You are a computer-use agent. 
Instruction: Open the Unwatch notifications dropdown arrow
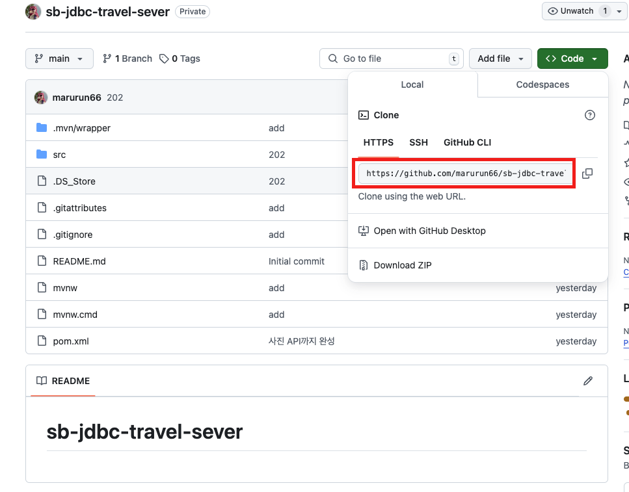click(619, 11)
